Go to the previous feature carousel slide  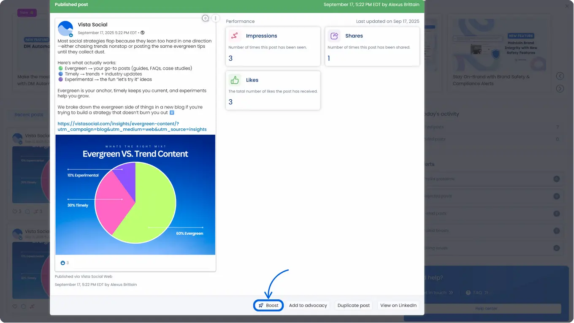pos(560,76)
